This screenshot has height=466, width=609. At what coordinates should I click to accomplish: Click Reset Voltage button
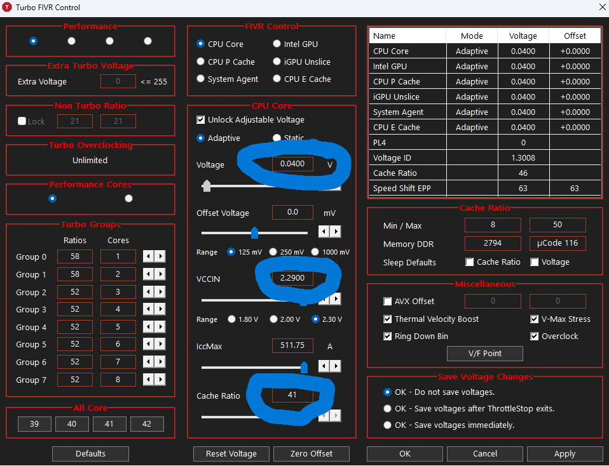click(x=231, y=453)
